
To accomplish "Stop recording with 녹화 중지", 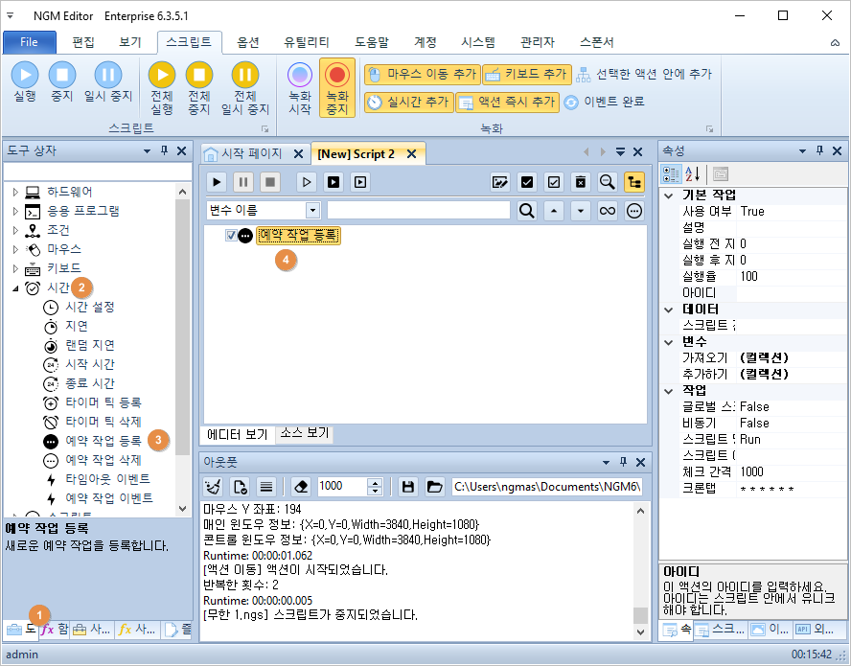I will pos(337,88).
